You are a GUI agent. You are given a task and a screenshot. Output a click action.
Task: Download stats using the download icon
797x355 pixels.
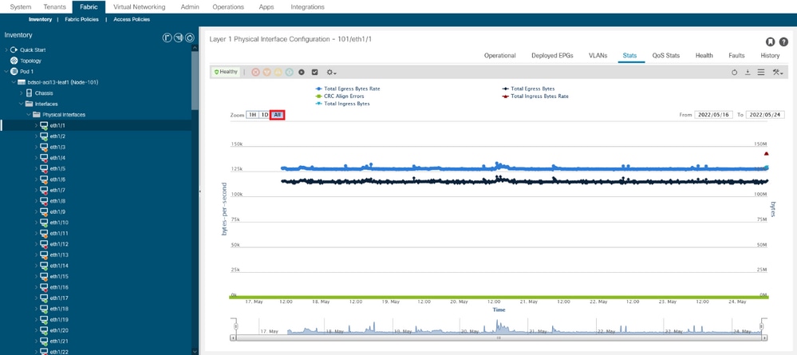point(748,73)
